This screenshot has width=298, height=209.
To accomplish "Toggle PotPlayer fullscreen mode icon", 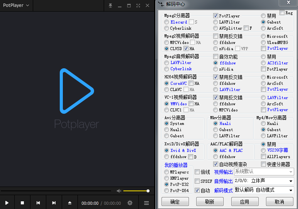I will (138, 5).
